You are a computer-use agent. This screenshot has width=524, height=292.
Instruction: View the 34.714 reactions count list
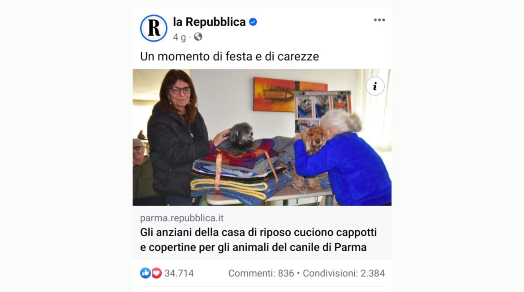179,273
